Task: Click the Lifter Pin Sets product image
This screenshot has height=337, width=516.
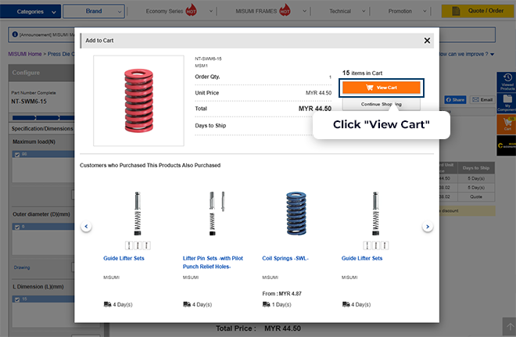Action: [x=217, y=213]
